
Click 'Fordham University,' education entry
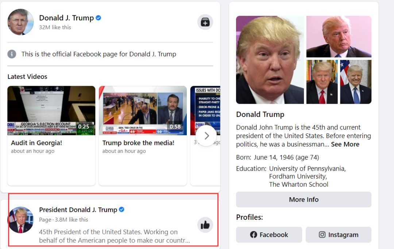[298, 176]
